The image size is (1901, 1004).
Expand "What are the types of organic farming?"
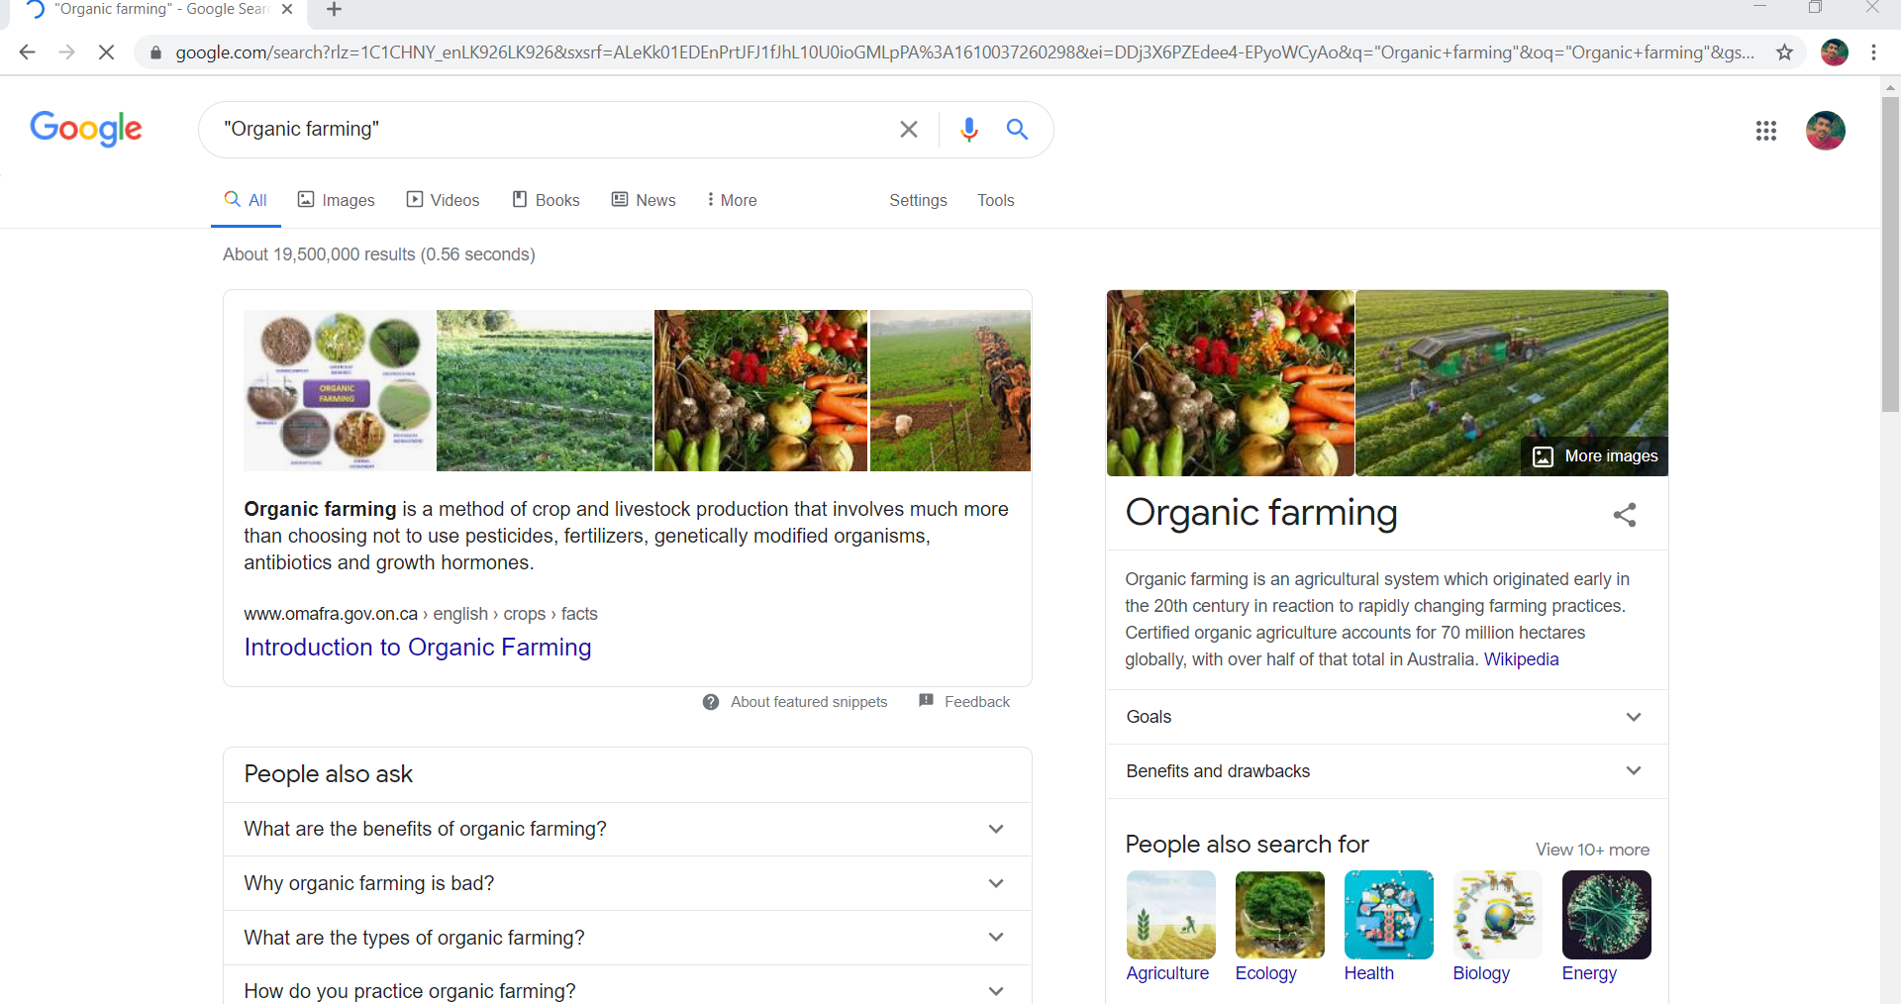[628, 938]
